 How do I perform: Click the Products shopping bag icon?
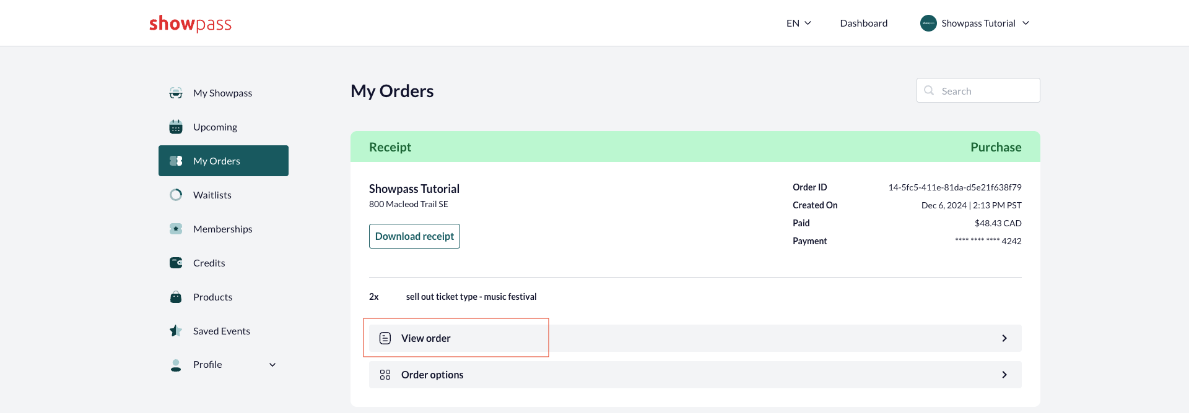[x=176, y=297]
